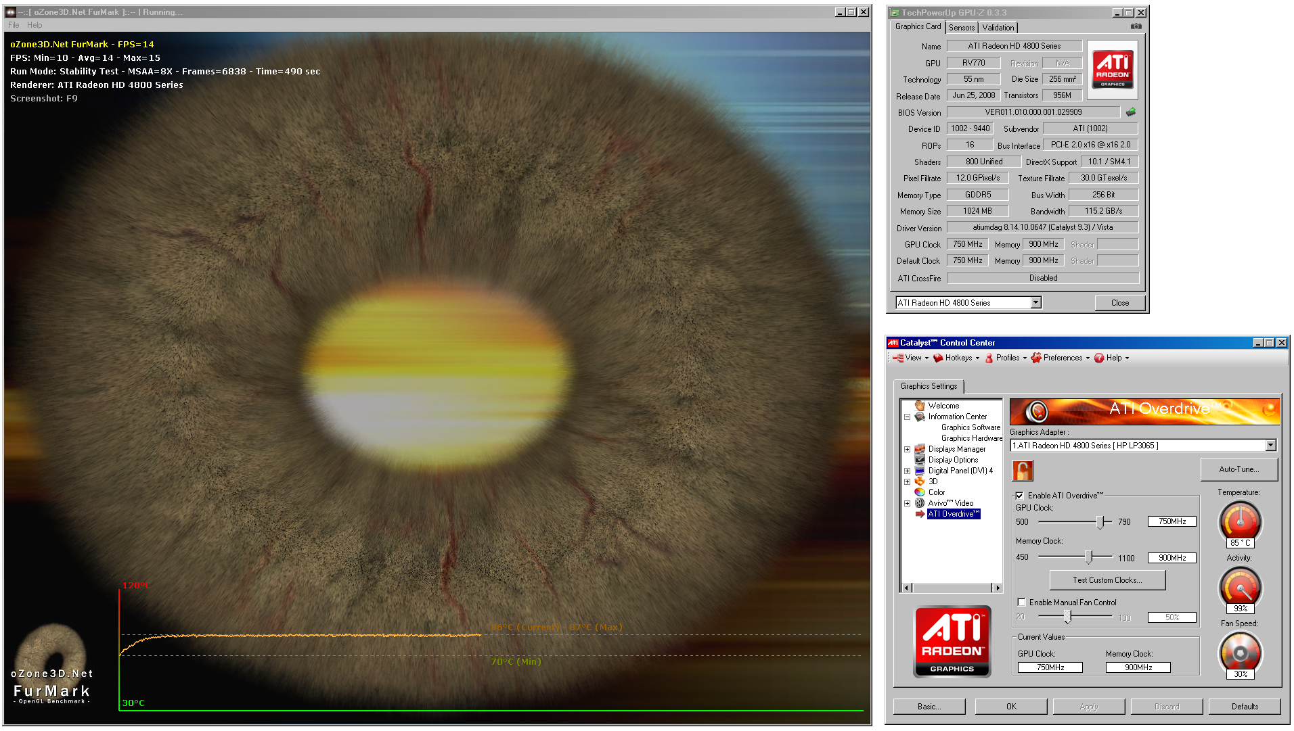
Task: Toggle the Enable ATI Overdrive checkbox
Action: pyautogui.click(x=1019, y=496)
